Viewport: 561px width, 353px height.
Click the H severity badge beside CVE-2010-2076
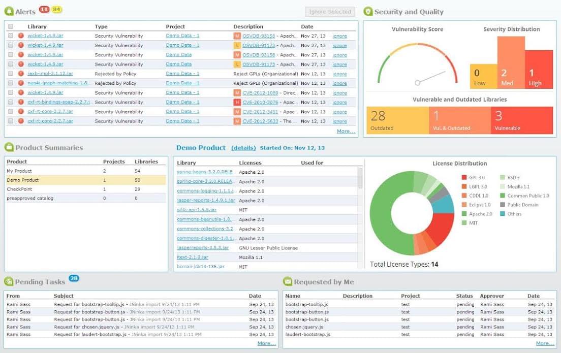coord(237,102)
